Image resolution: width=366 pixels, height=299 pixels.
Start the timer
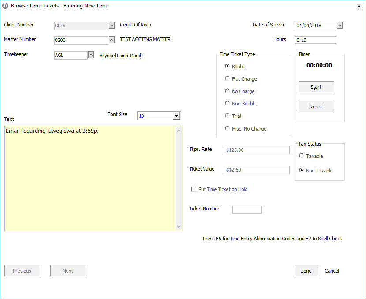[316, 87]
